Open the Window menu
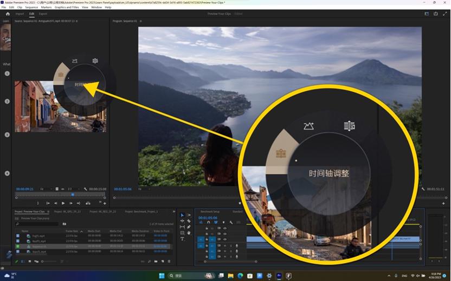The width and height of the screenshot is (451, 281). pyautogui.click(x=96, y=7)
